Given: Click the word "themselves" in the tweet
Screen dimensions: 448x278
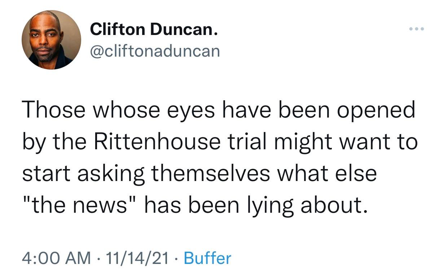Looking at the screenshot, I should 210,173.
